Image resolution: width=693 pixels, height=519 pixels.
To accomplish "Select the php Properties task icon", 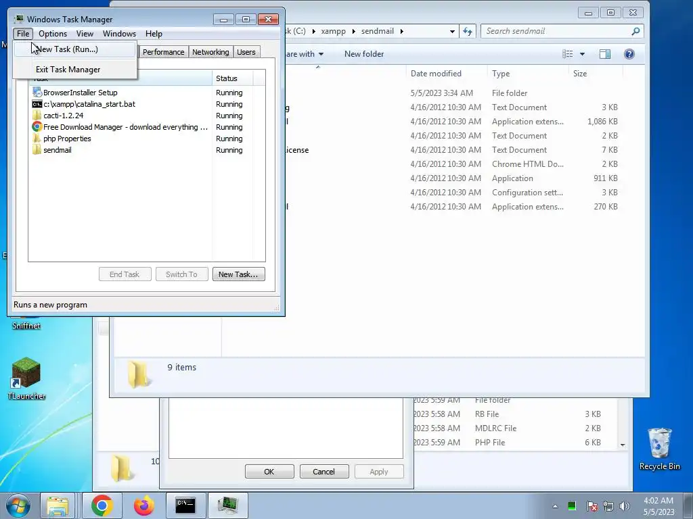I will point(37,139).
